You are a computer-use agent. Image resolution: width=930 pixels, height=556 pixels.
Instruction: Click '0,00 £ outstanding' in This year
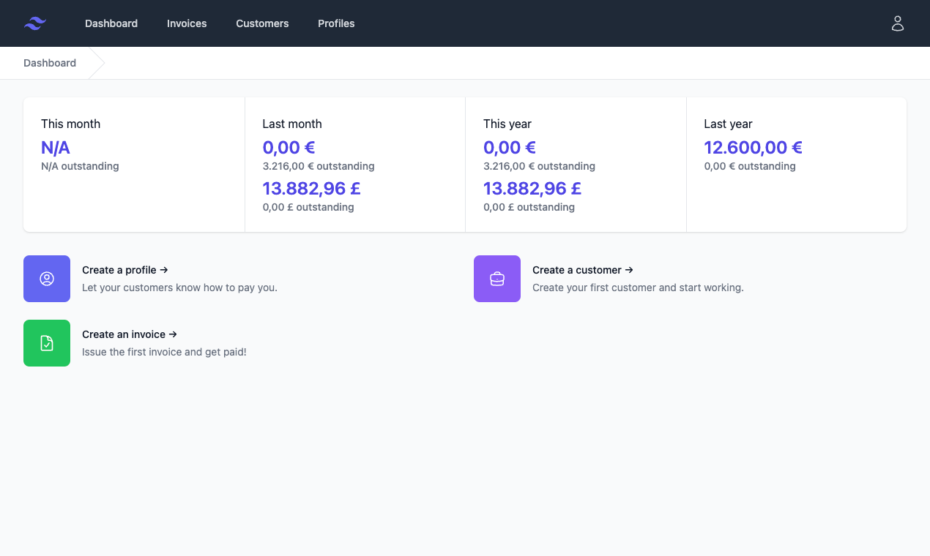(529, 207)
